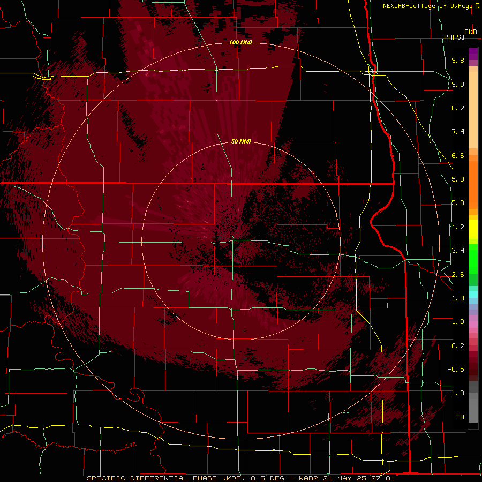The height and width of the screenshot is (482, 482).
Task: Pick the gray segment at the color bar bottom
Action: [x=473, y=410]
